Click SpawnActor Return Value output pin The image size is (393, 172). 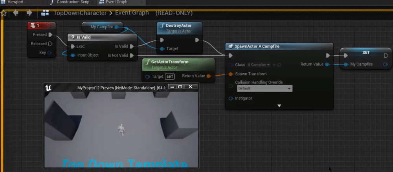pos(327,64)
